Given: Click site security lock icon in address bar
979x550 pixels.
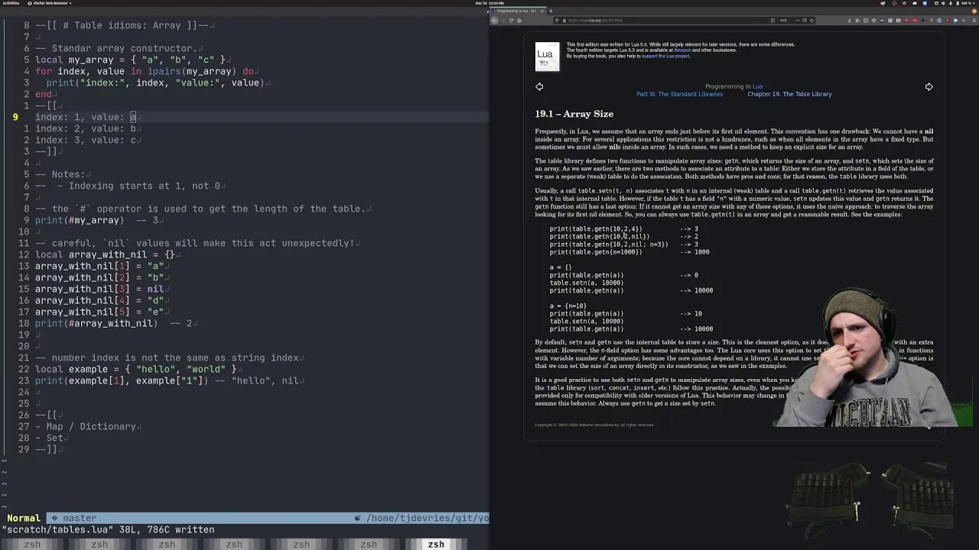Looking at the screenshot, I should coord(564,20).
